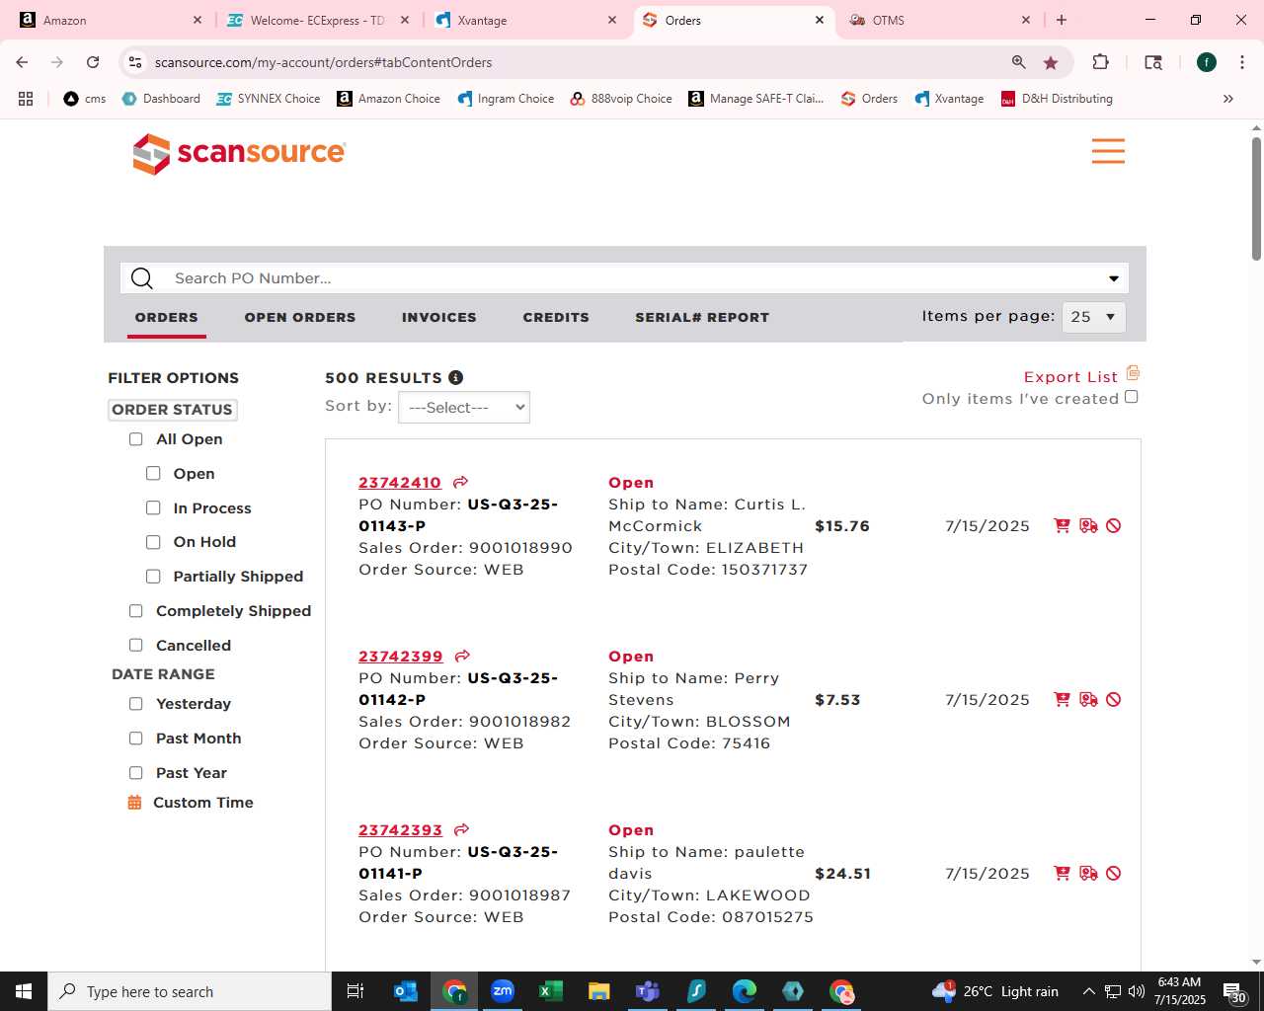The width and height of the screenshot is (1264, 1011).
Task: Click the cancel icon for the $15.76 order
Action: (x=1114, y=526)
